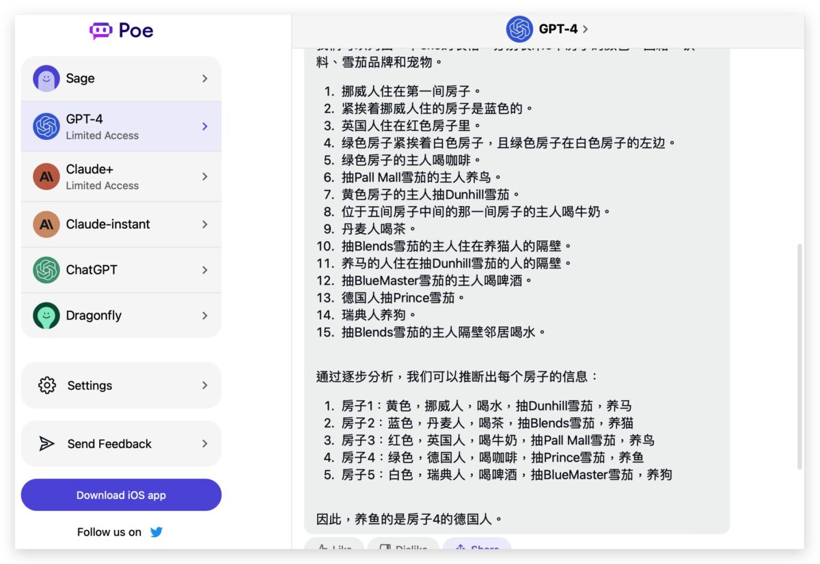This screenshot has width=820, height=564.
Task: Open the Settings page
Action: pos(121,385)
